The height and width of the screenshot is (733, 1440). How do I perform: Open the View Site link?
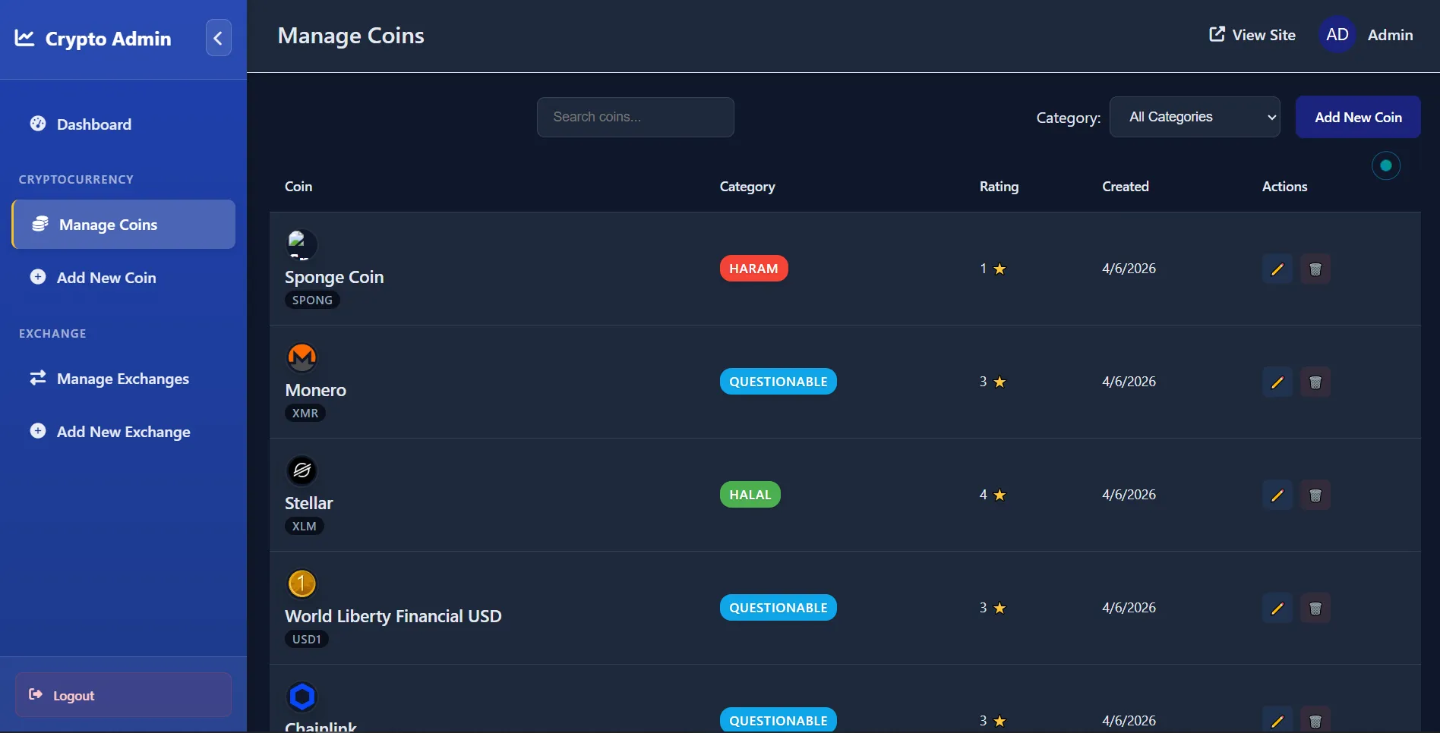(1252, 35)
